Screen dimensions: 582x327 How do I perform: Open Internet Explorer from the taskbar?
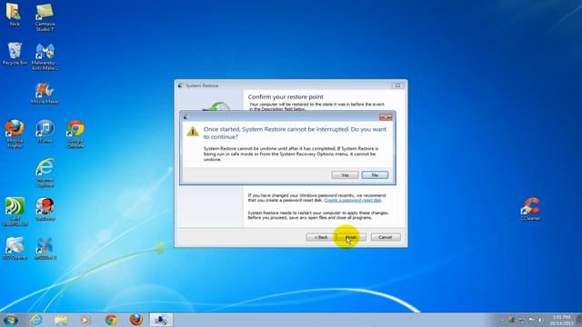(36, 320)
